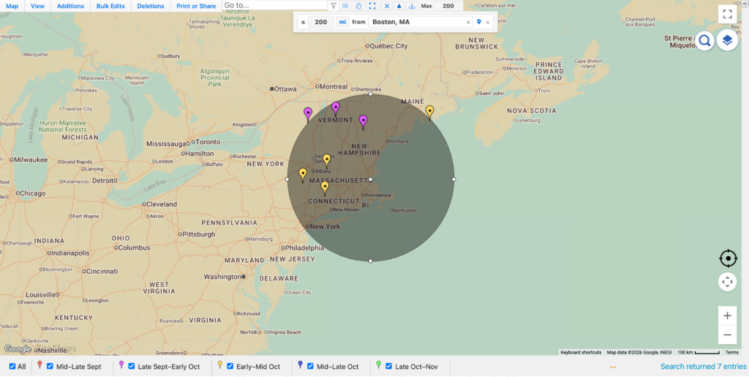Grab the circle's left radius handle
This screenshot has width=749, height=377.
tap(287, 179)
